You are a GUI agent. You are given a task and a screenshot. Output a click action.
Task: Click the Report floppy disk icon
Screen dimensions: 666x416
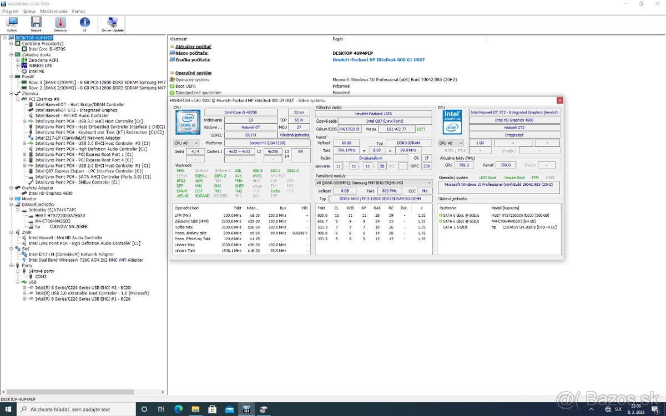point(36,23)
